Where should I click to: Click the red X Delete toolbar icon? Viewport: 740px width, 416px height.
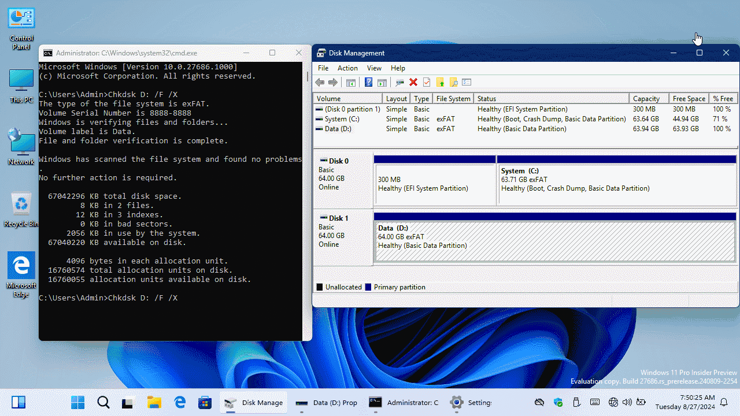tap(413, 83)
